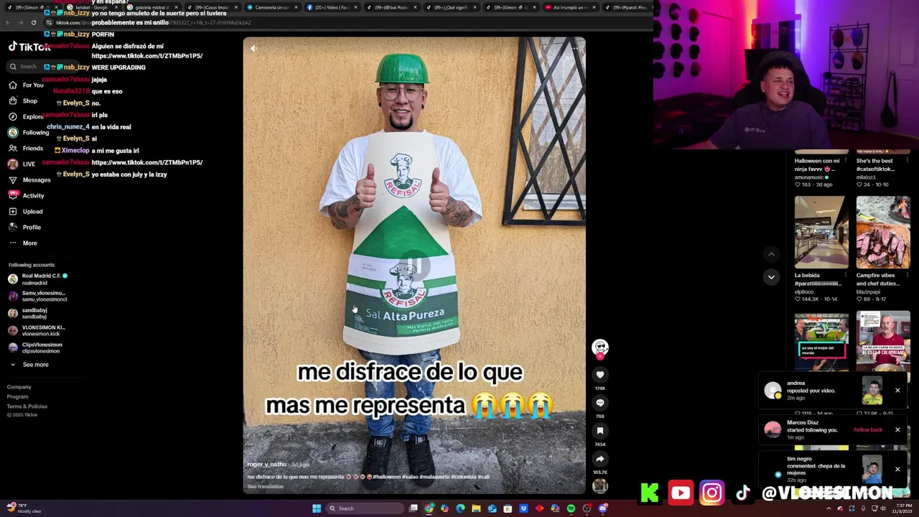Open the Following feed
Screen dimensions: 919x517
(29, 132)
